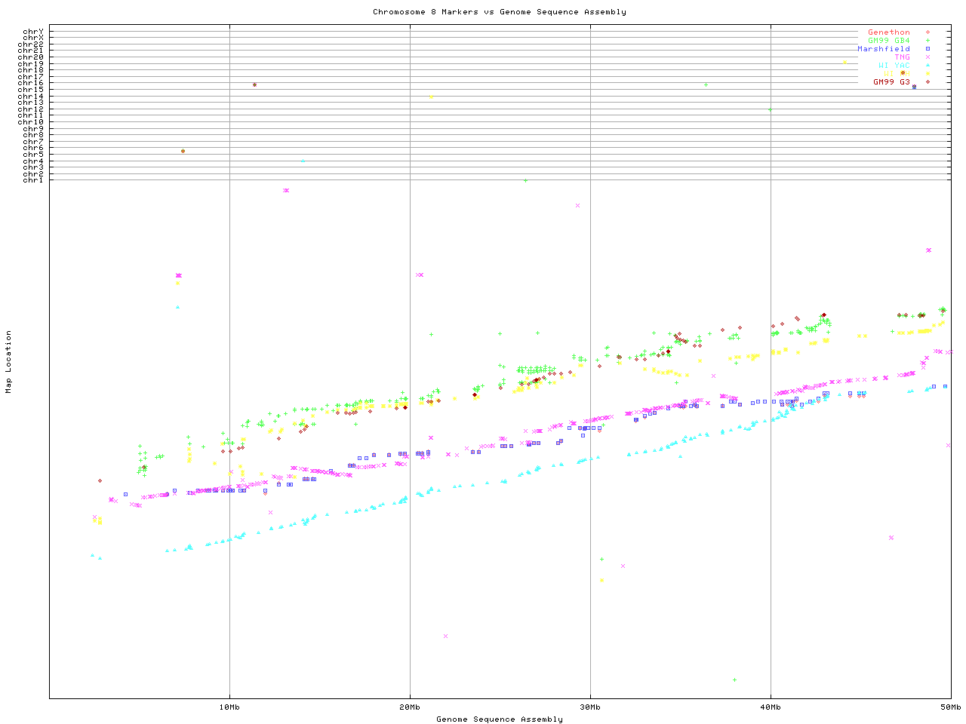The width and height of the screenshot is (966, 724).
Task: Click the blue square Marshfield legend marker
Action: click(928, 49)
